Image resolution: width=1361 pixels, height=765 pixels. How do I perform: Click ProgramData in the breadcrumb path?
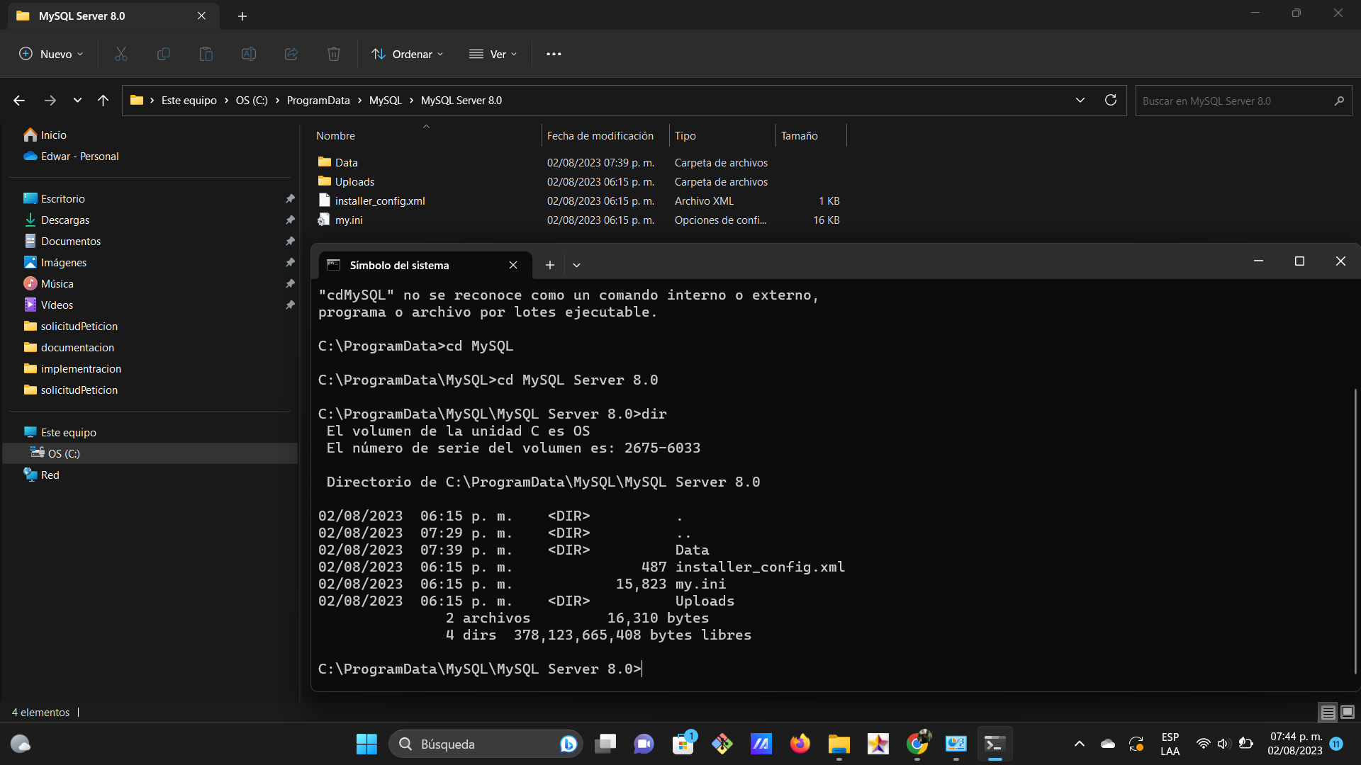click(x=318, y=101)
